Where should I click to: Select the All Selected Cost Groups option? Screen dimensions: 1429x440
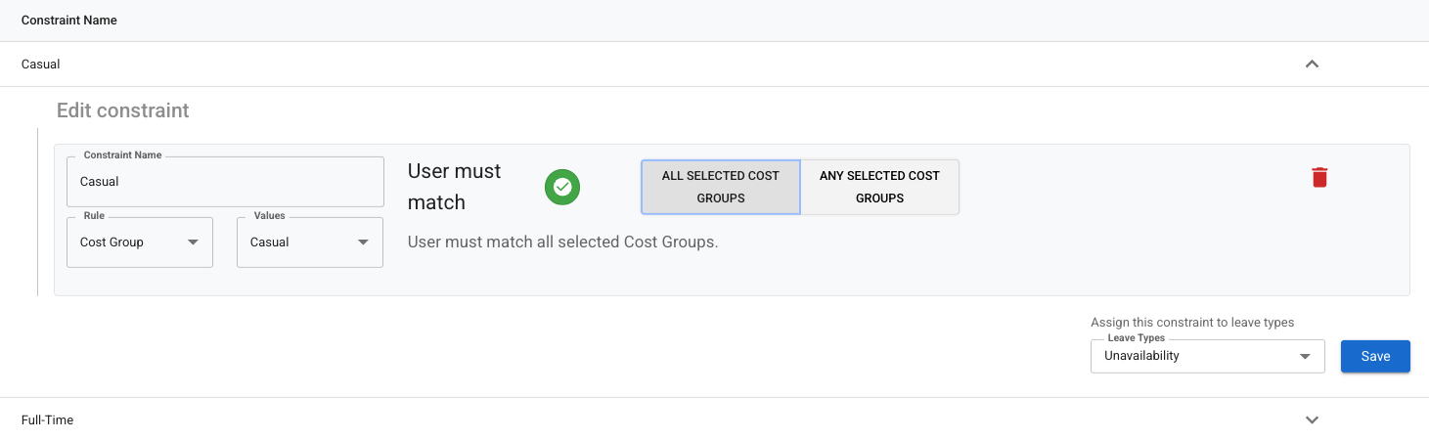pyautogui.click(x=721, y=187)
